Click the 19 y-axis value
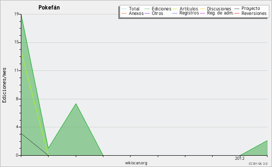Image resolution: width=272 pixels, height=167 pixels. 16,14
